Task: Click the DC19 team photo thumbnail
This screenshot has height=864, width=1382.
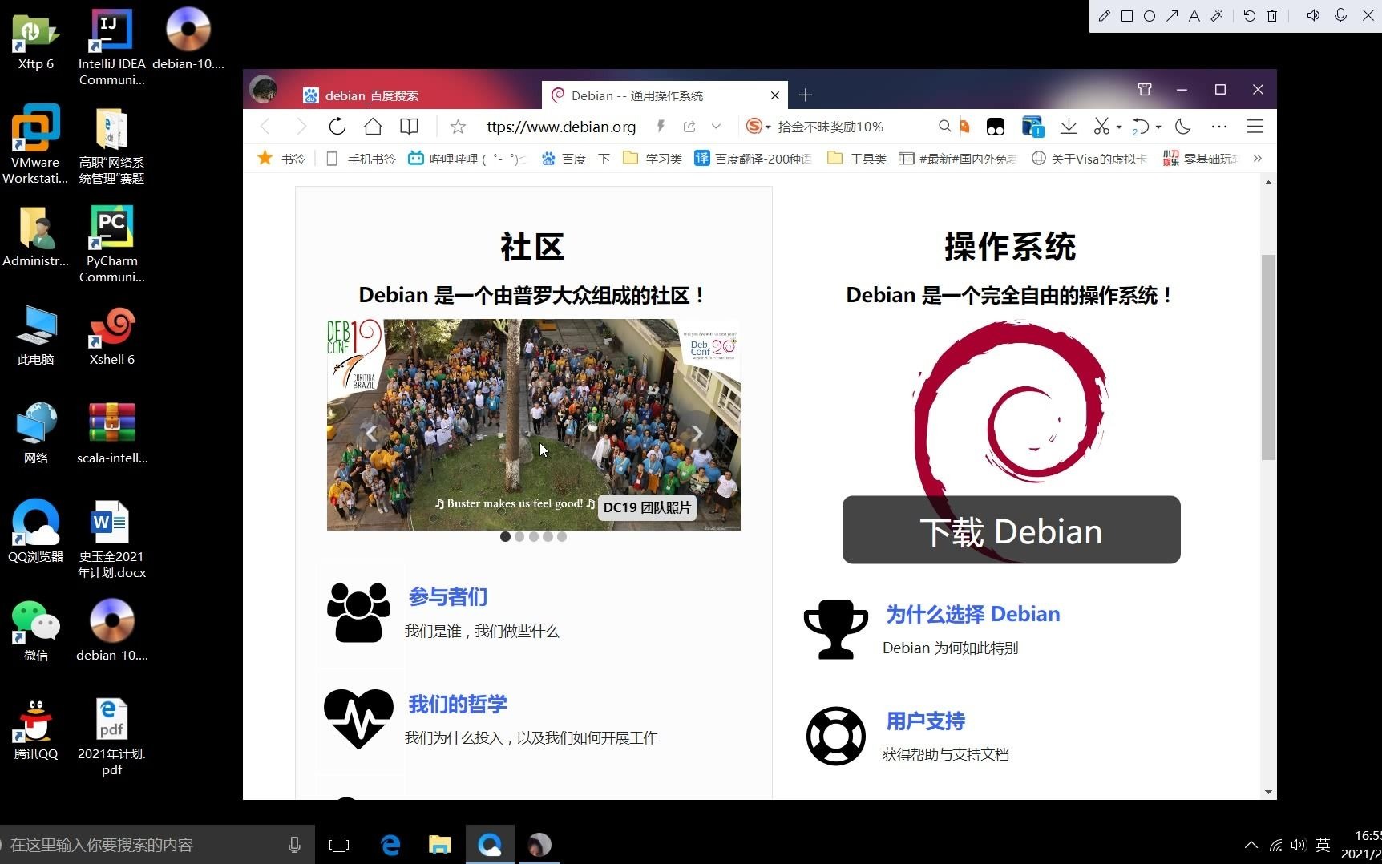Action: click(x=534, y=425)
